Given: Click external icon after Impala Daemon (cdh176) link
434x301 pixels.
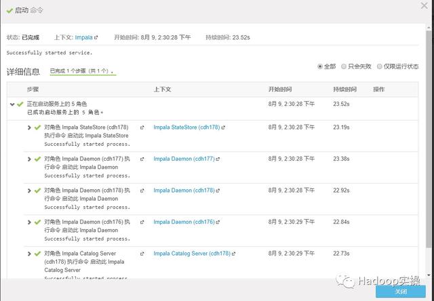Looking at the screenshot, I should (218, 222).
